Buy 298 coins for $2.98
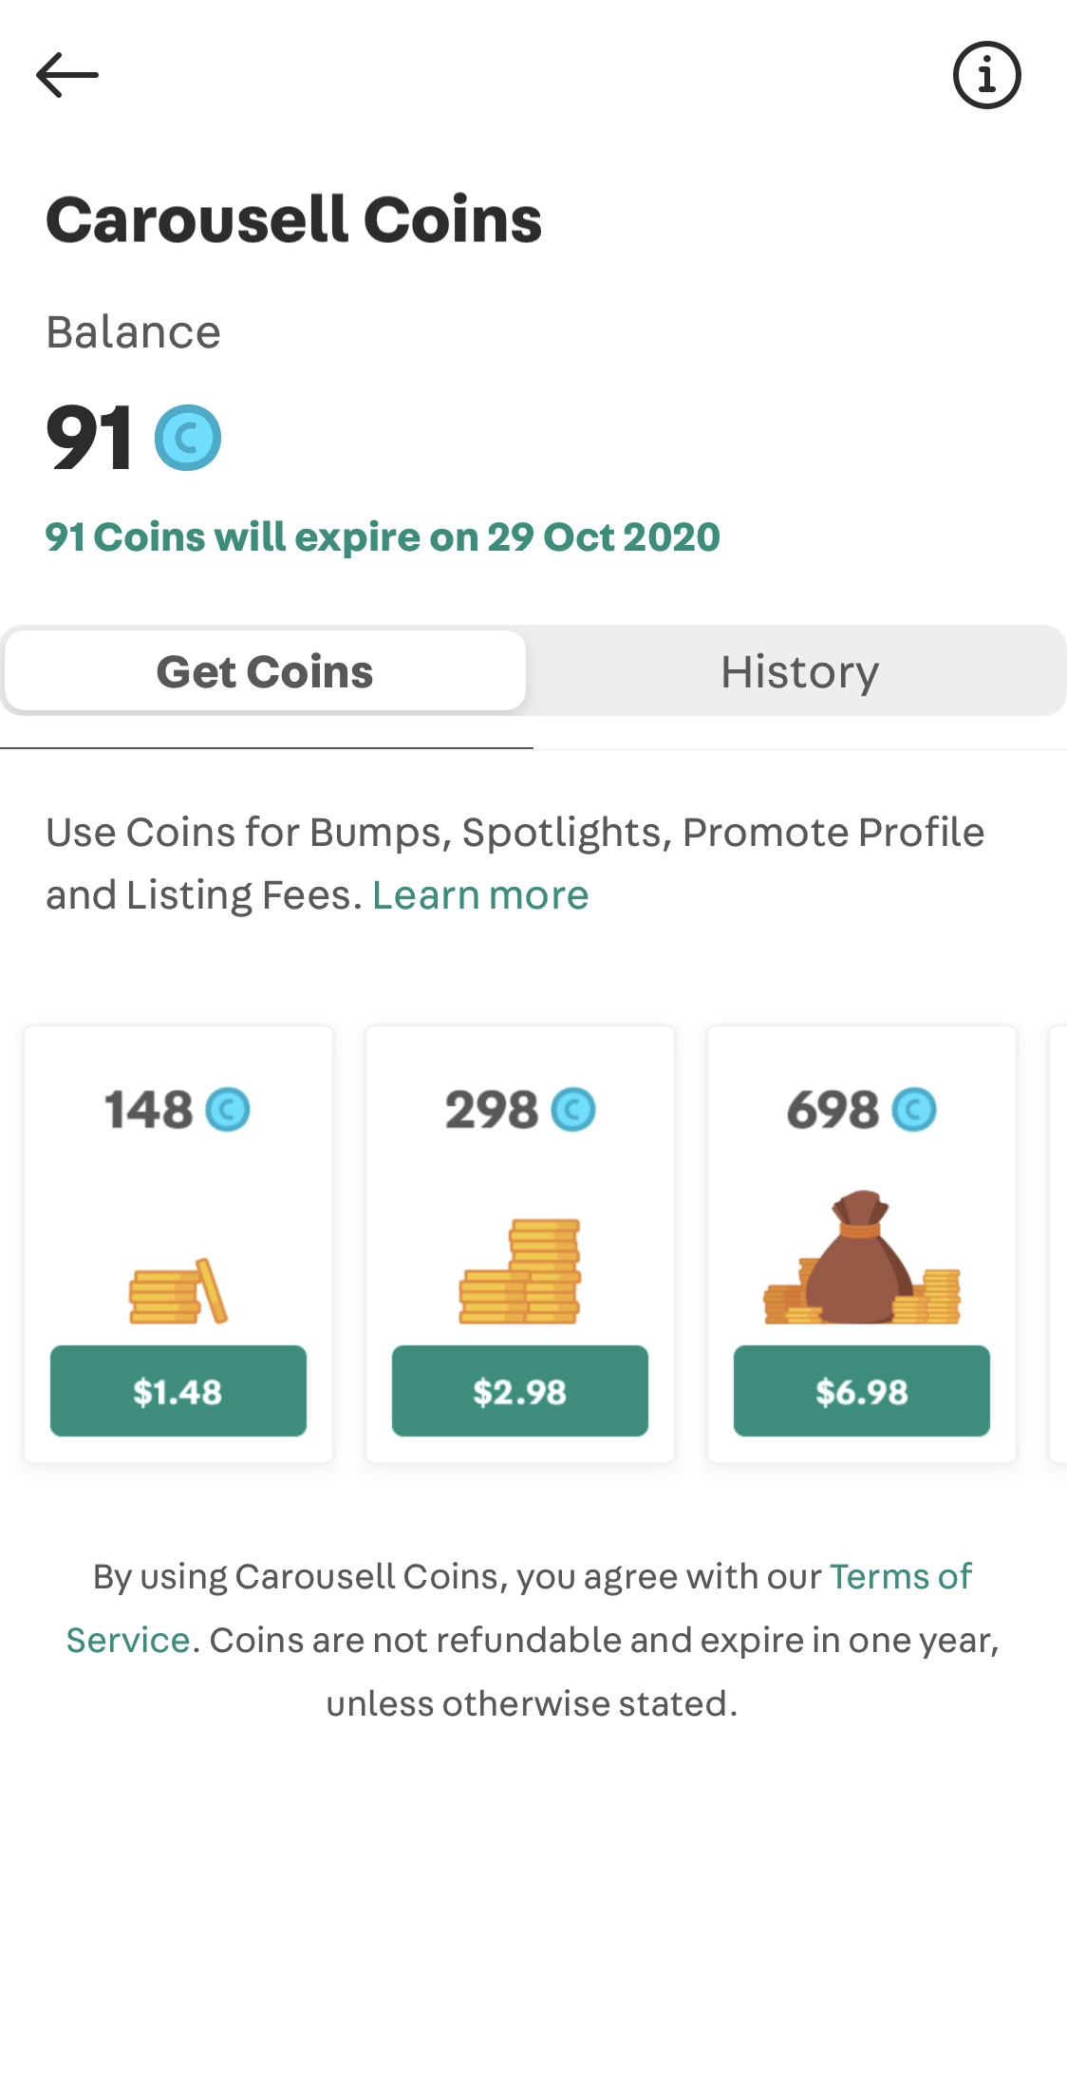 pos(520,1391)
